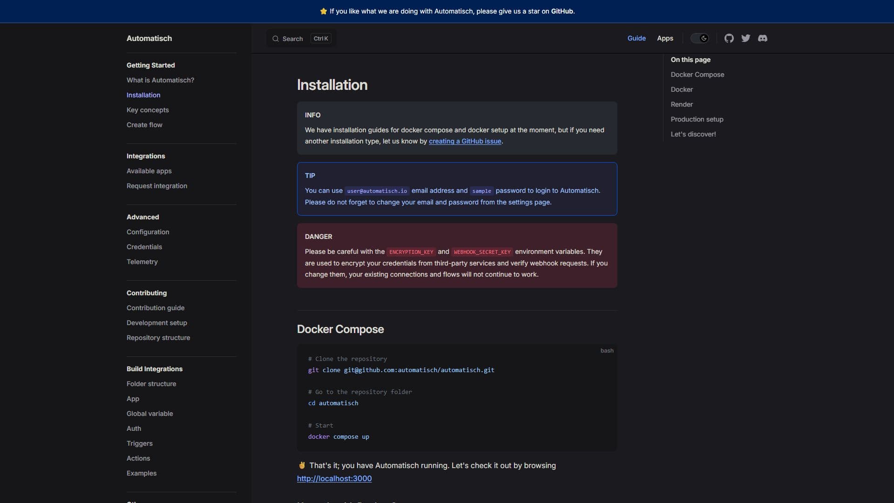This screenshot has width=894, height=503.
Task: Click the ENCRYPTION_KEY code label
Action: click(411, 252)
